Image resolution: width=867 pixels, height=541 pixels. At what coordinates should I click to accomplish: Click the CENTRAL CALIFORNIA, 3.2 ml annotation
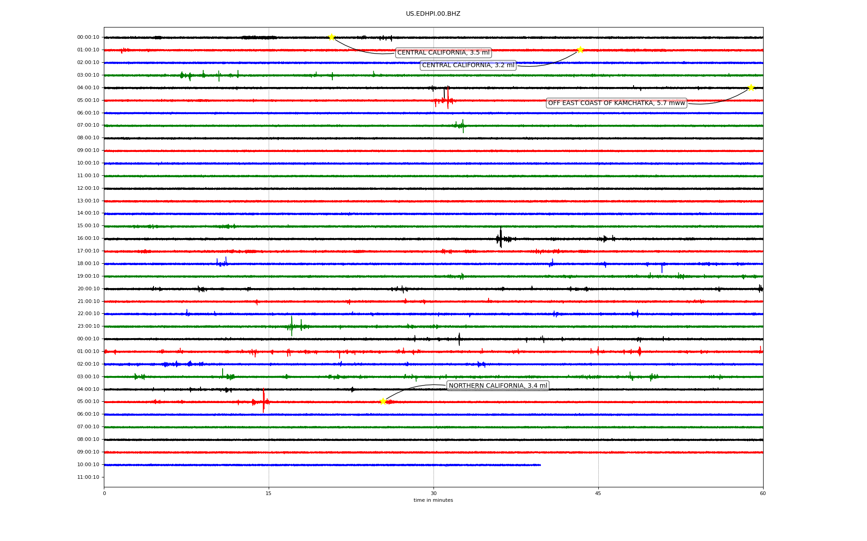468,65
